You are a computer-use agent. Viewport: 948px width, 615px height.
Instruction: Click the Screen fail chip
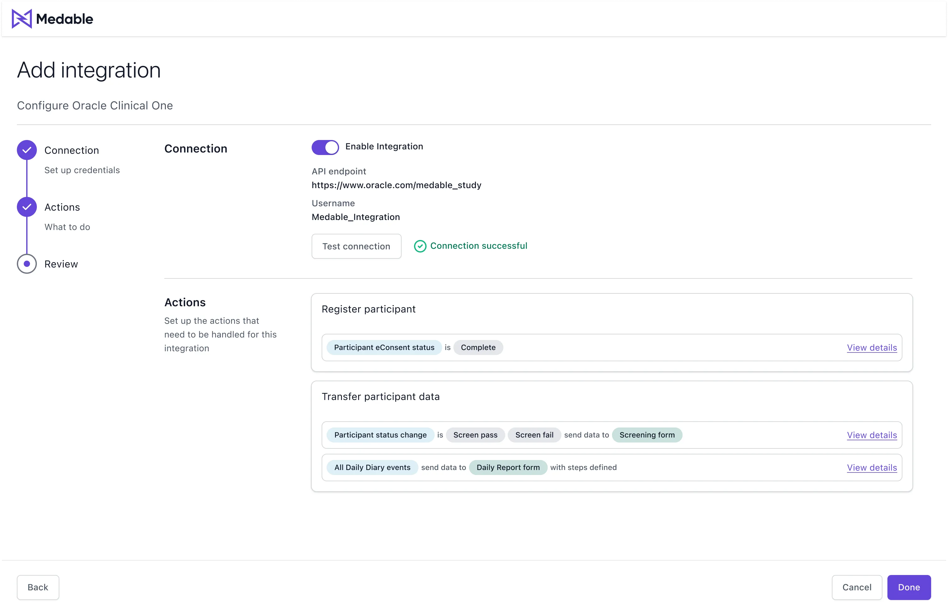tap(534, 435)
